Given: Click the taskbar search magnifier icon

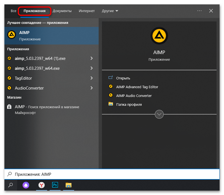Looking at the screenshot, I should click(x=10, y=185).
